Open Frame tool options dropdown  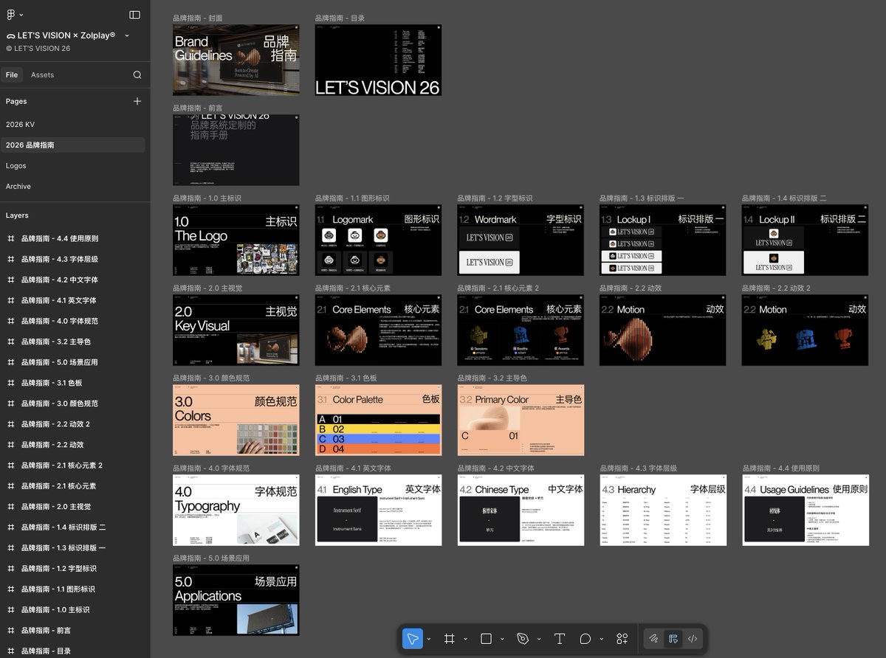tap(465, 639)
